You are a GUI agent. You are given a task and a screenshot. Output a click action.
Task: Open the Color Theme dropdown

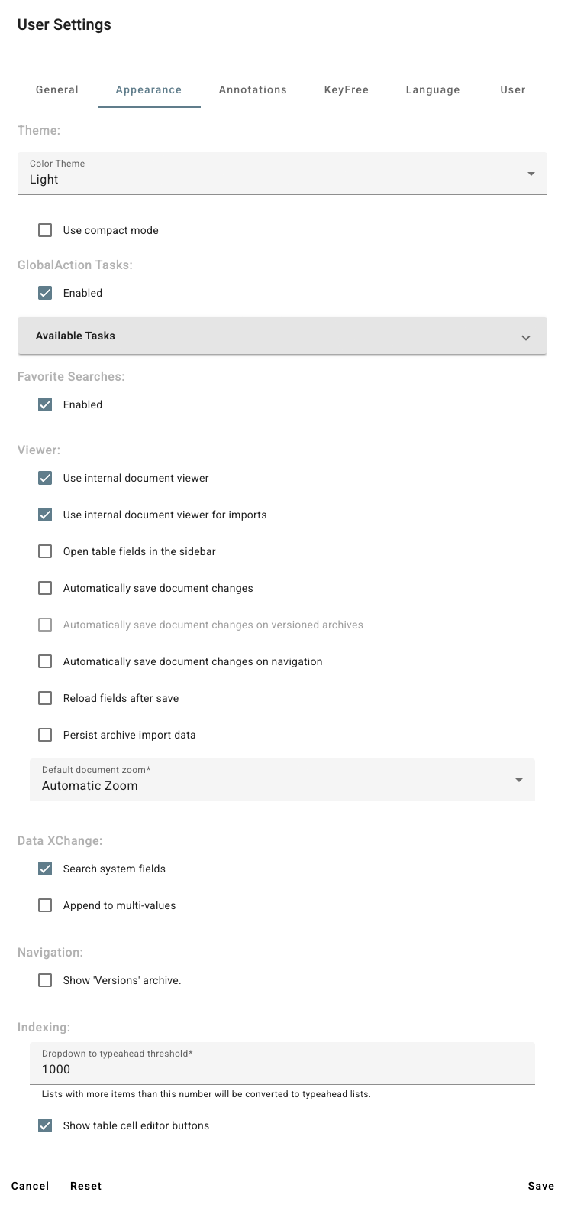point(282,174)
